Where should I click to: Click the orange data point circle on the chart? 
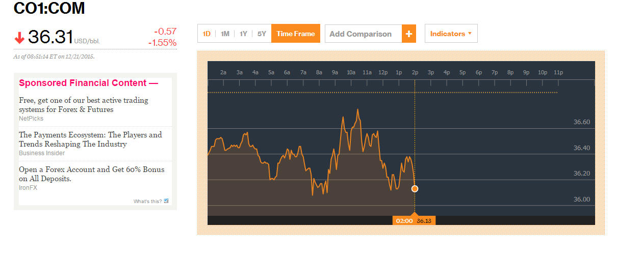tap(415, 189)
